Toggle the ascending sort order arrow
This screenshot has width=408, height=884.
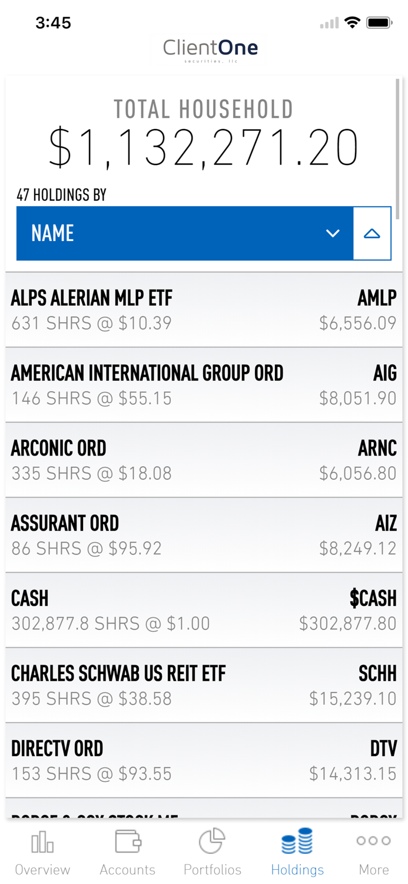tap(372, 233)
